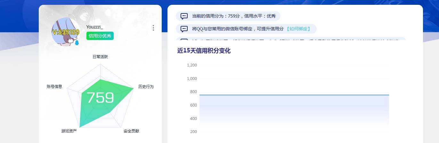Click the 历史行为 radar label
Viewport: 439px width, 143px height.
[x=146, y=86]
